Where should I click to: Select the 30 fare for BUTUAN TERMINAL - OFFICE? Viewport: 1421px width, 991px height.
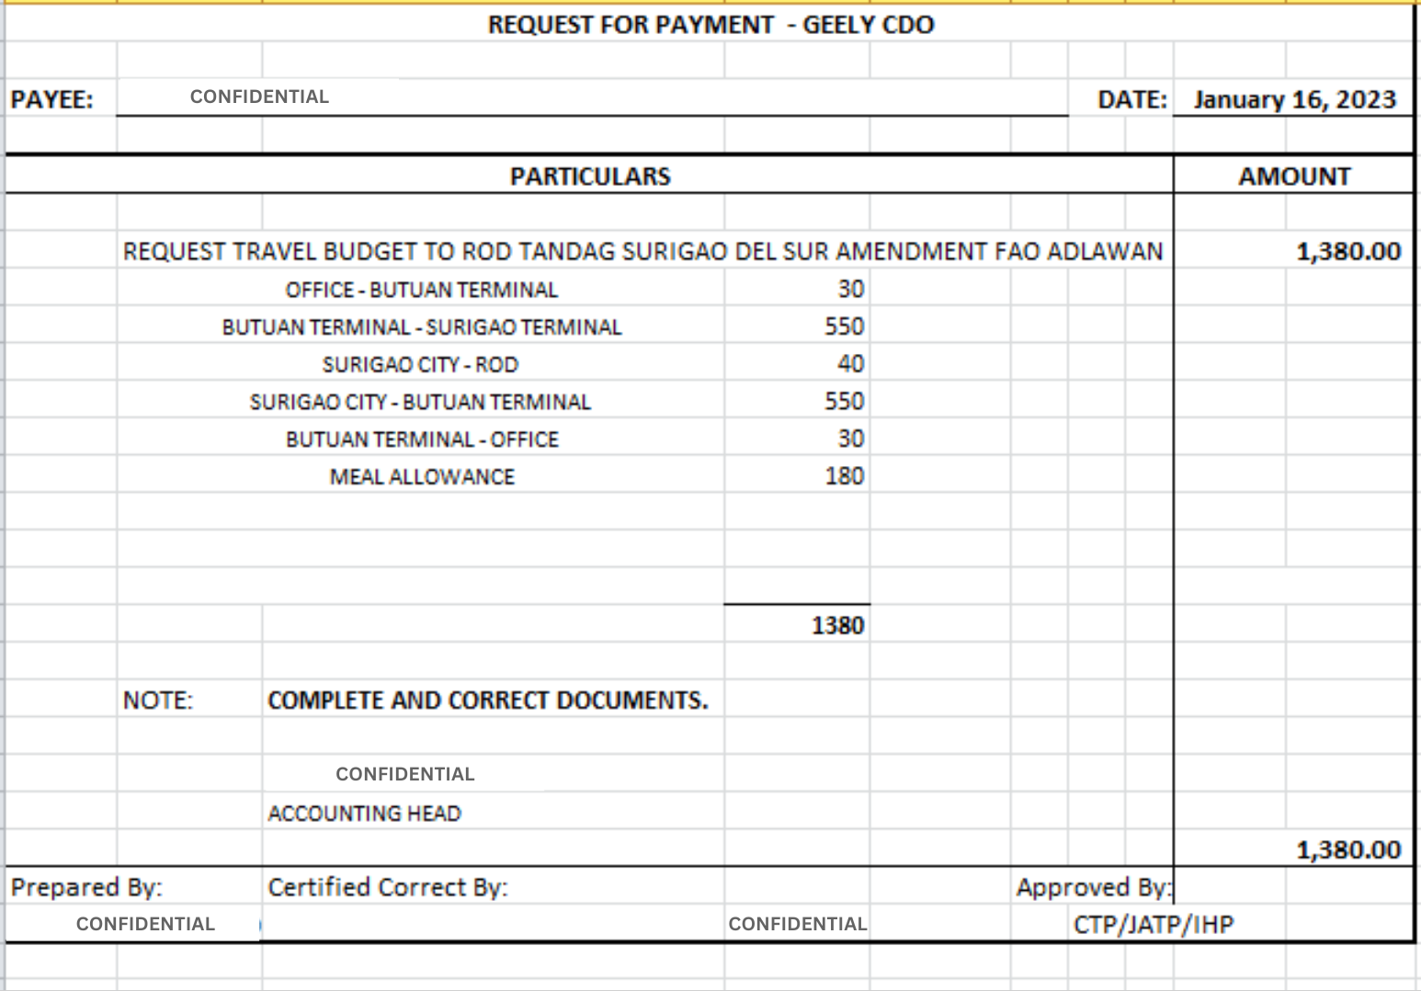pyautogui.click(x=851, y=439)
